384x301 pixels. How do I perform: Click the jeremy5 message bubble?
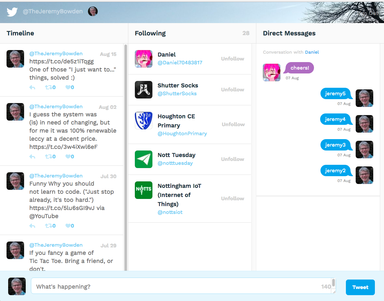point(336,94)
